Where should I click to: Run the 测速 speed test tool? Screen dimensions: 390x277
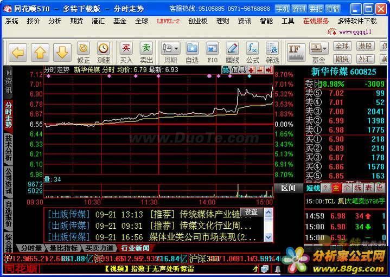click(x=104, y=53)
